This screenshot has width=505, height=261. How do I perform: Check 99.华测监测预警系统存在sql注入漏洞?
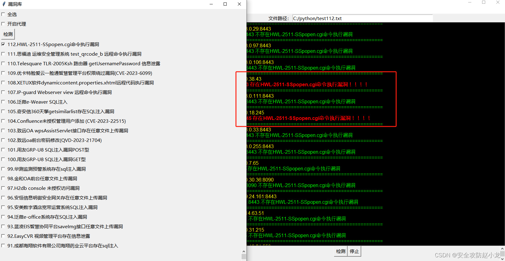[x=3, y=169]
